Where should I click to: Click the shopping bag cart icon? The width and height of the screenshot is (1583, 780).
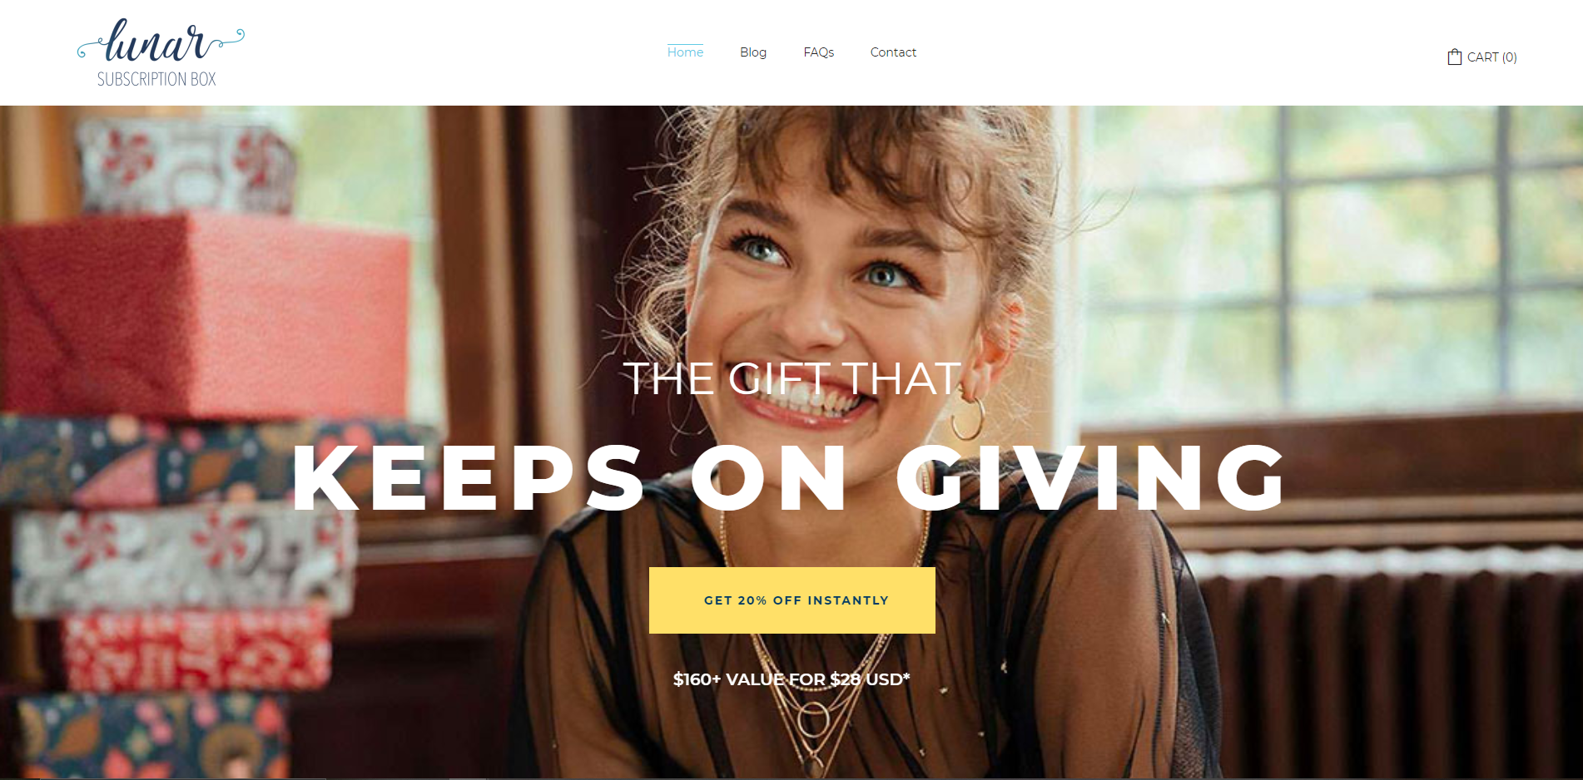click(1454, 57)
